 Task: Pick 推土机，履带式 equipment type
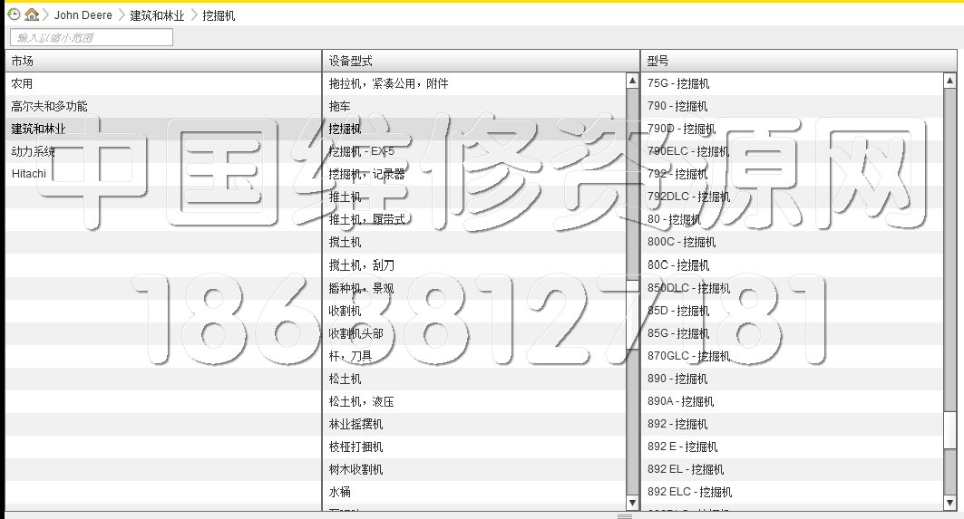tap(366, 219)
